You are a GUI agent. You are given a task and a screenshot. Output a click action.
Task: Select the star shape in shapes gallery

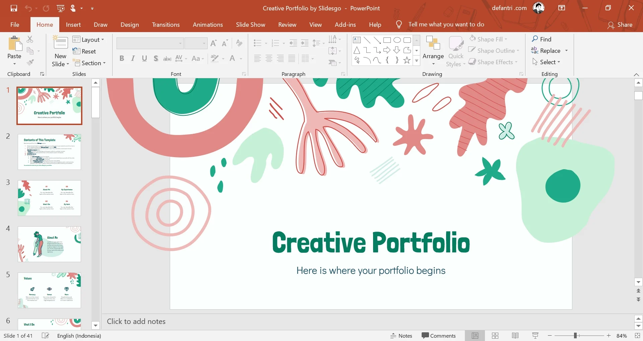(x=407, y=60)
